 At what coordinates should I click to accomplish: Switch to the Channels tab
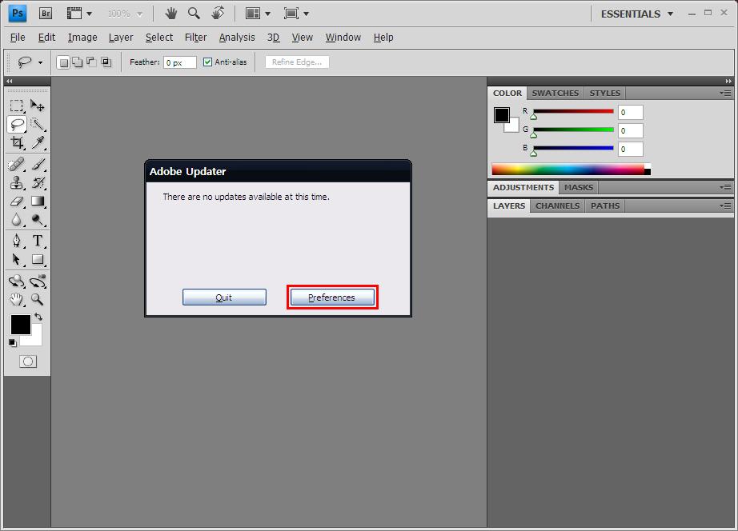coord(557,206)
